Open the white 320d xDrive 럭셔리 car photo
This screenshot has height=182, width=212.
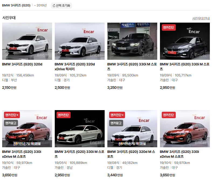80,41
